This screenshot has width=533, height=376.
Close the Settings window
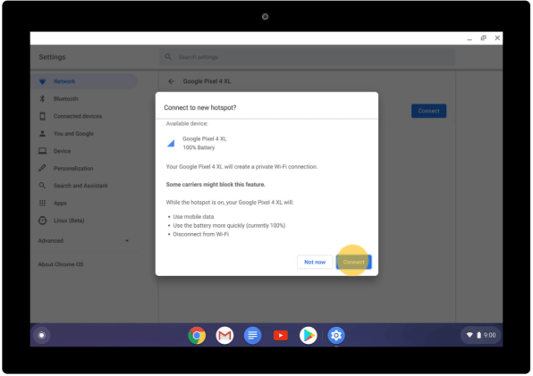point(497,38)
